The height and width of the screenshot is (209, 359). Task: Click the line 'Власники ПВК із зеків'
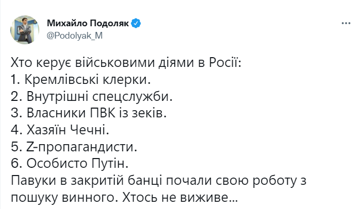click(89, 113)
